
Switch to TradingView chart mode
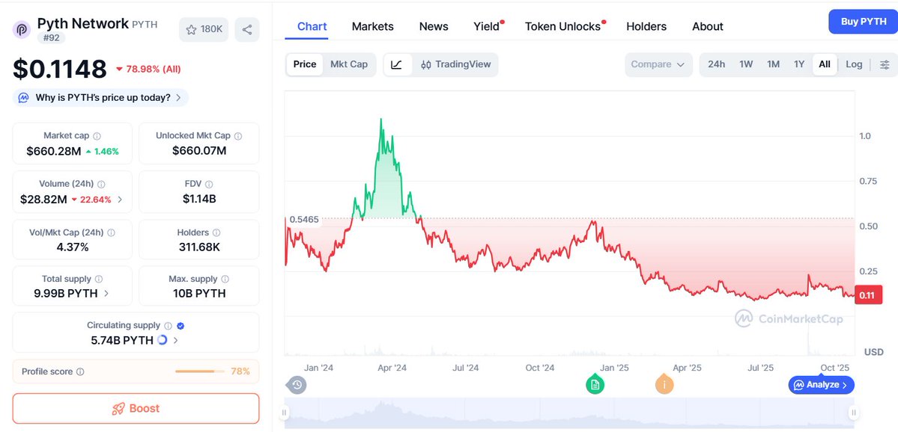click(455, 64)
